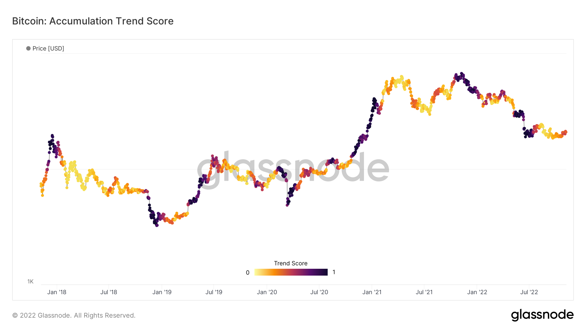Click the Jan '18 x-axis label
The height and width of the screenshot is (330, 586).
click(57, 292)
